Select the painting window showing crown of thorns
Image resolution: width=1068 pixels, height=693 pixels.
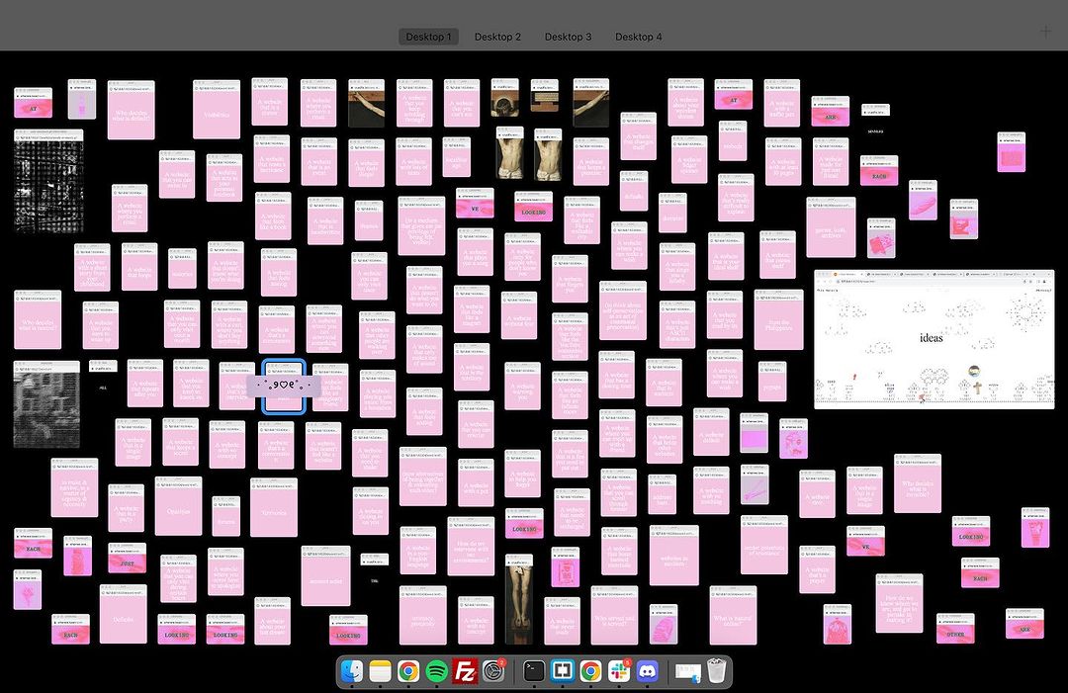(x=504, y=98)
